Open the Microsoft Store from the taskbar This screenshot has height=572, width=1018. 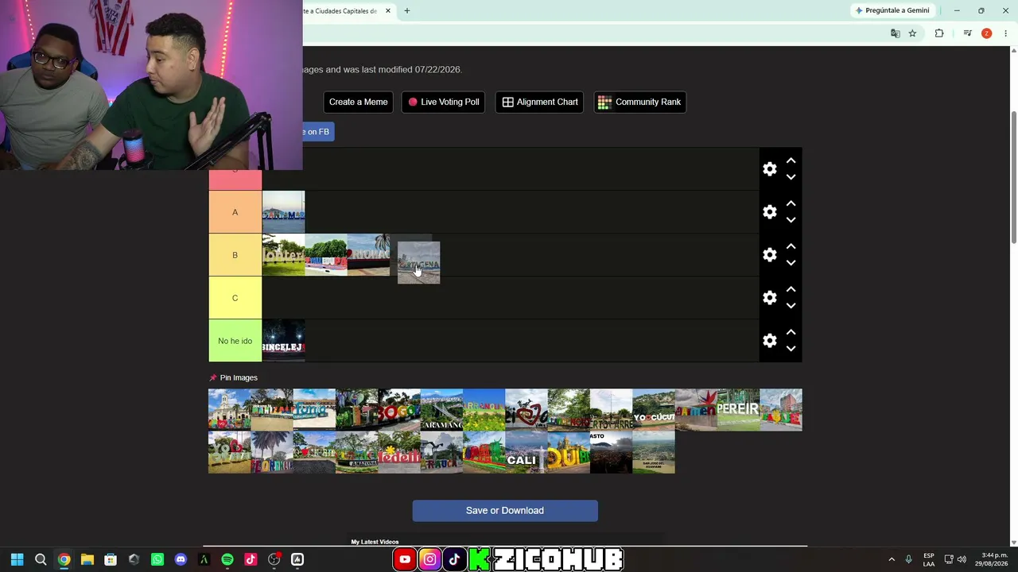(x=111, y=559)
